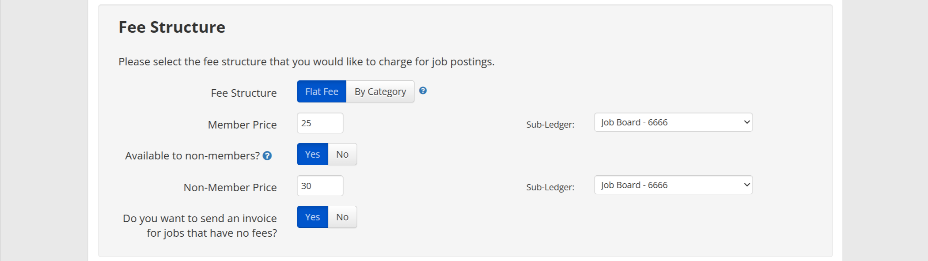Click Sub-Ledger label in Non-Member Price row
Image resolution: width=928 pixels, height=261 pixels.
550,187
